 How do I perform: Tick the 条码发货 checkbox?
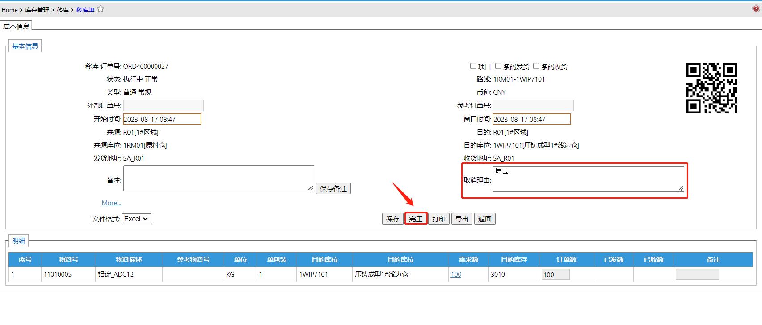pos(498,66)
